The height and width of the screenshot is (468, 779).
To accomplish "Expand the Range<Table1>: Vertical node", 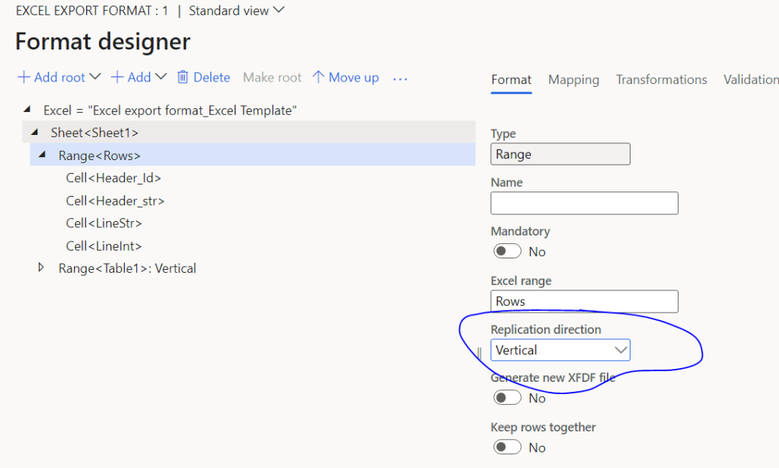I will [x=41, y=268].
